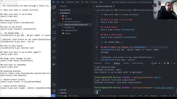Open Source Control view in activity bar

click(x=54, y=20)
